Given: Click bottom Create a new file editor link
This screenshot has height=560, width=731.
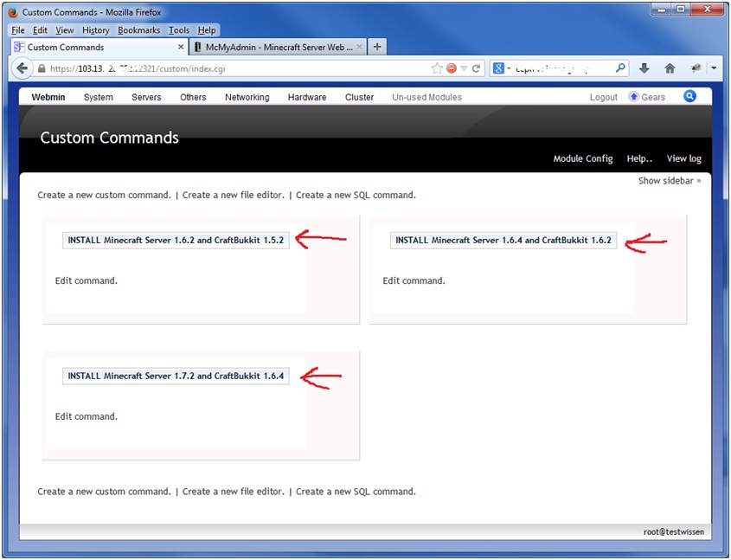Looking at the screenshot, I should point(233,492).
